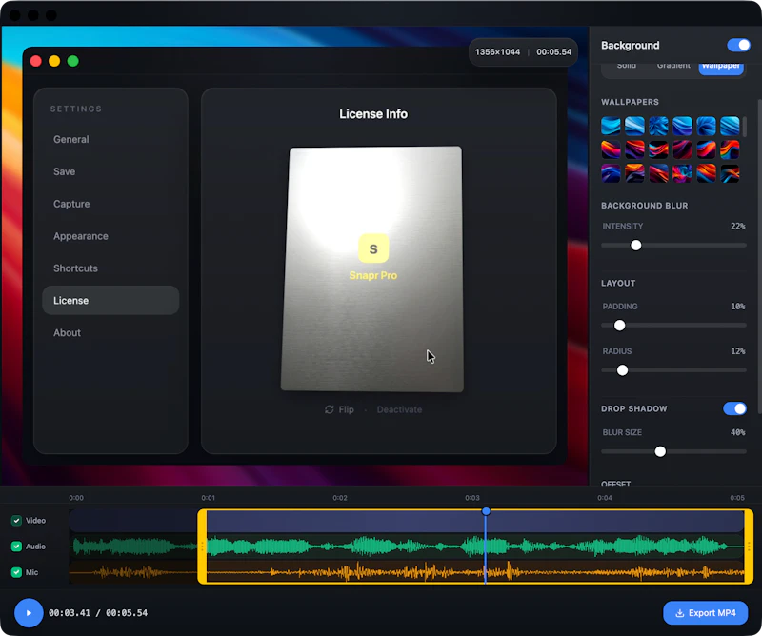
Task: Select the fifth wallpaper in the top row
Action: click(706, 126)
